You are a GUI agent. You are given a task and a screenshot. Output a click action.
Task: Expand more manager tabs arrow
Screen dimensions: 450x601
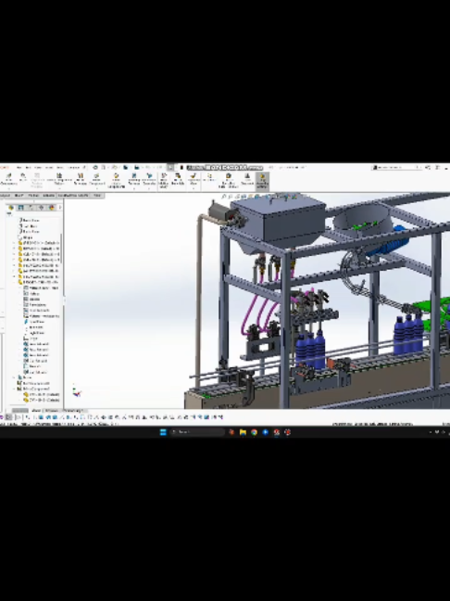(x=60, y=208)
